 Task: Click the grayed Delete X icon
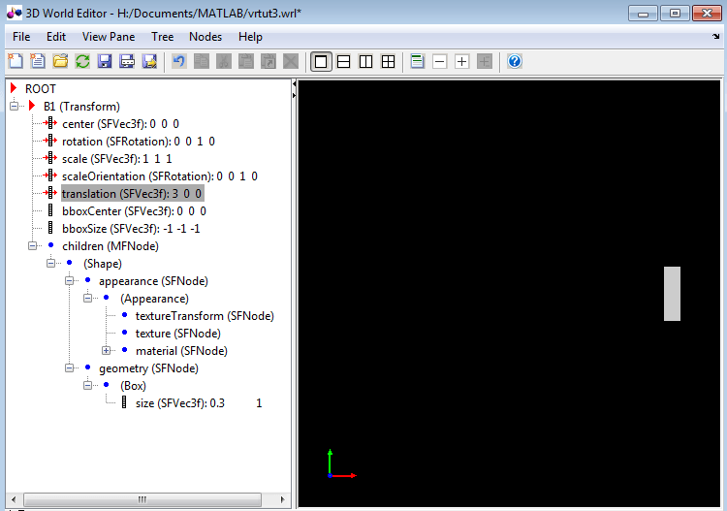291,61
